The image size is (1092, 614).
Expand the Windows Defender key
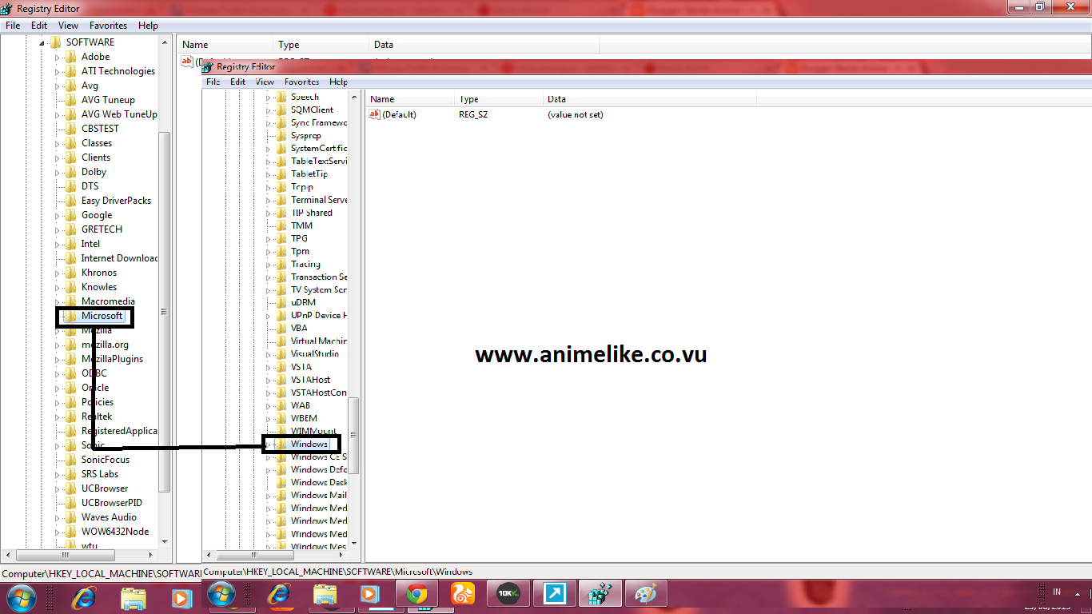coord(268,469)
